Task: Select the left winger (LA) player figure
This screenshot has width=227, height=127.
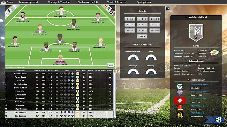Action: pyautogui.click(x=23, y=16)
